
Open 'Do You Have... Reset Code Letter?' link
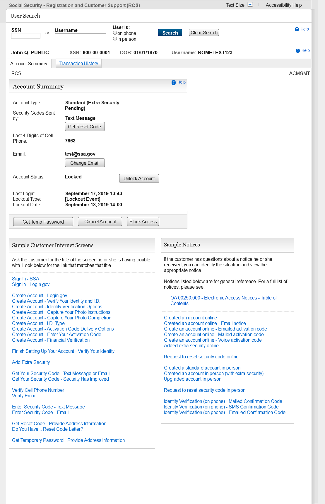click(x=47, y=429)
